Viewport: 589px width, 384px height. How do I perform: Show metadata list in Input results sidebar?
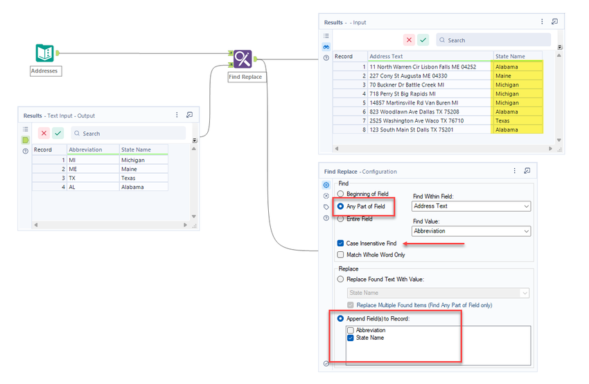[x=326, y=36]
